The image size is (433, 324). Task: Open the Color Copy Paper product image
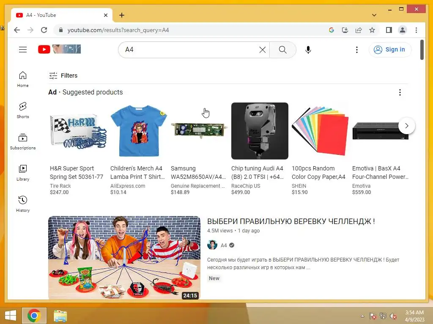321,131
